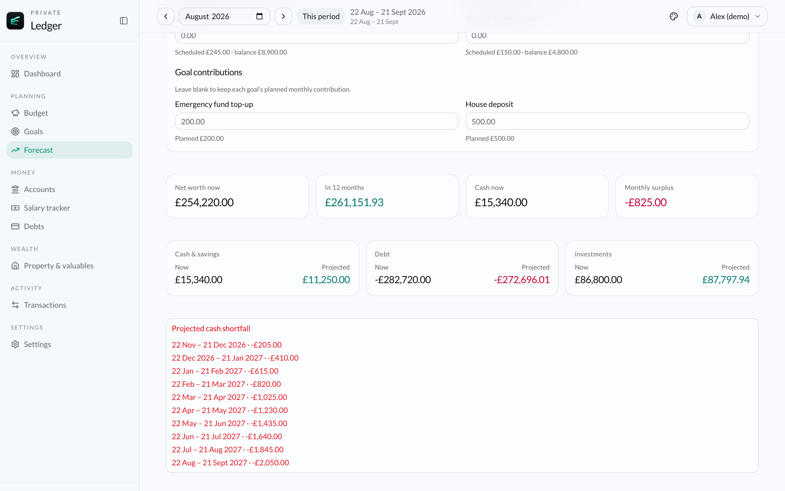Expand the Alex (demo) account dropdown

point(727,16)
